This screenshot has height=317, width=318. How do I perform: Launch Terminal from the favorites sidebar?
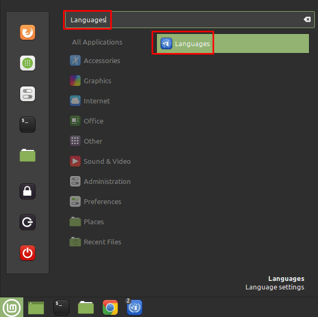28,125
